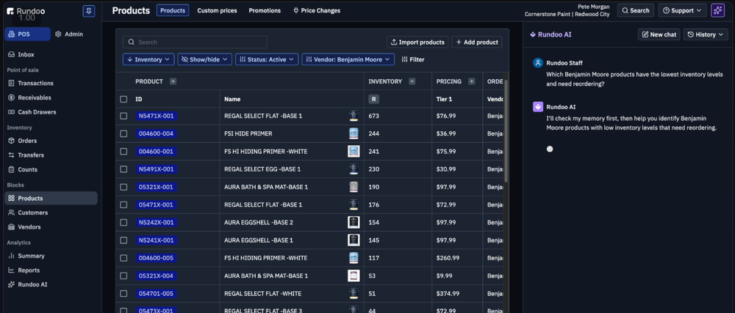
Task: Start a New chat
Action: [x=659, y=34]
